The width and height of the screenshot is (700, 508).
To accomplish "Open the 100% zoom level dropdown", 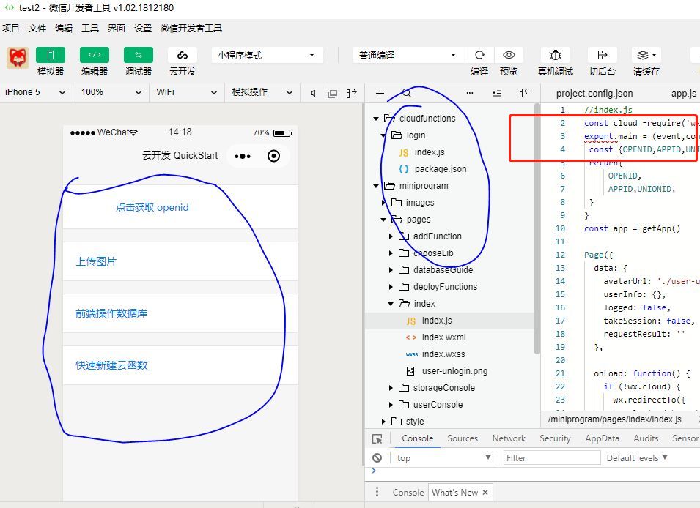I will click(111, 92).
